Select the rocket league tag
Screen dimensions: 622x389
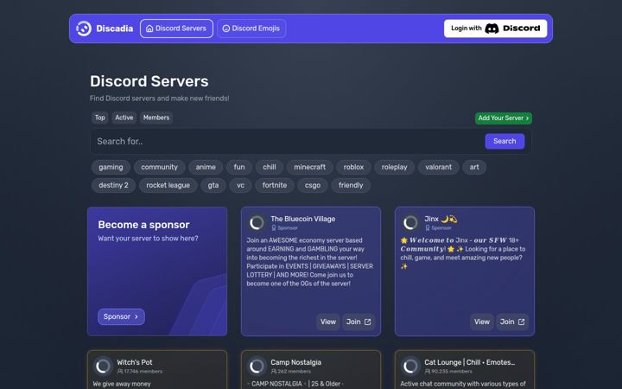(168, 185)
